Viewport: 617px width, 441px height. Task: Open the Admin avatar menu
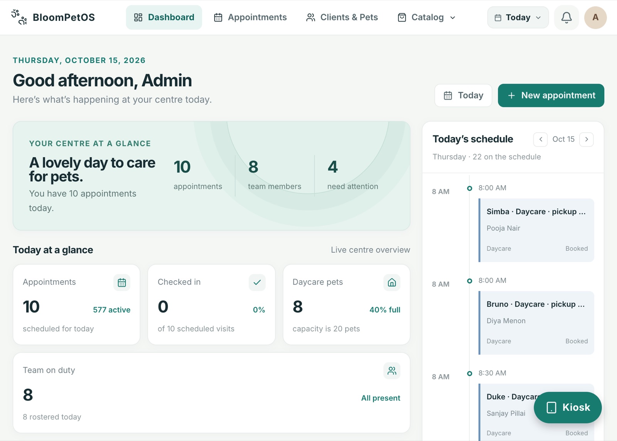point(595,17)
